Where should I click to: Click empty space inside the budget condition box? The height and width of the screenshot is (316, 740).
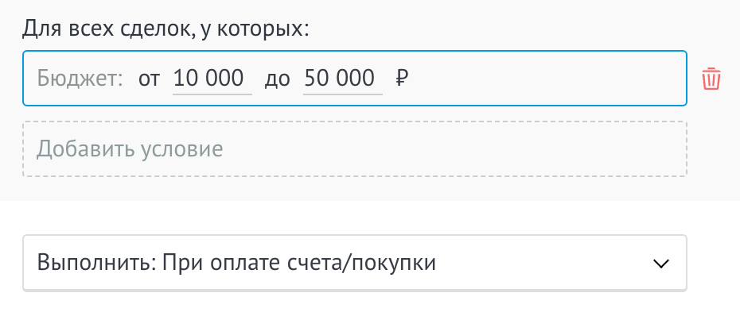point(543,78)
